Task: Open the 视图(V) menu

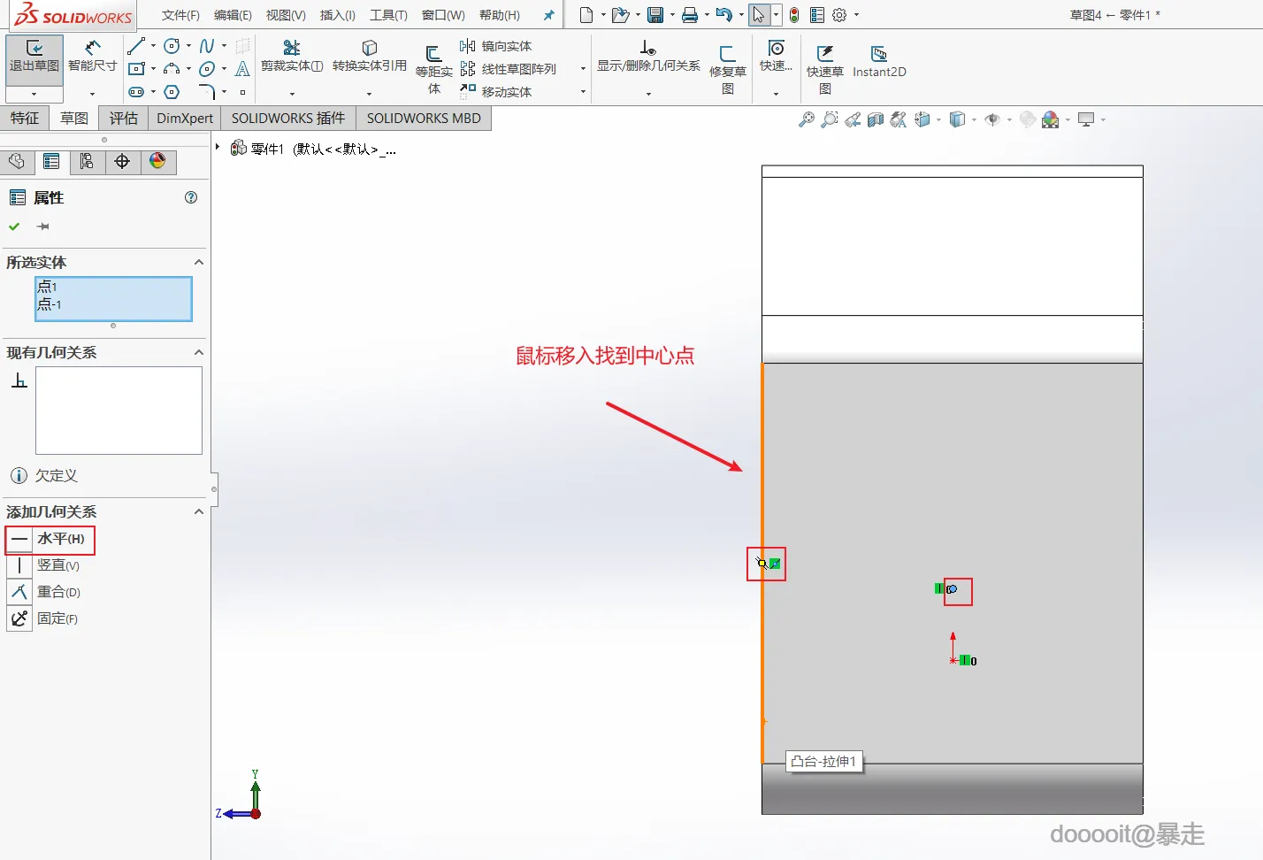Action: pos(286,15)
